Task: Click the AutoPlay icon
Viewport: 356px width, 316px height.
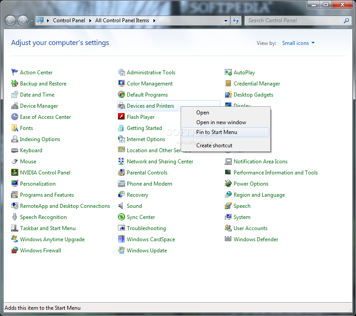Action: pyautogui.click(x=228, y=72)
